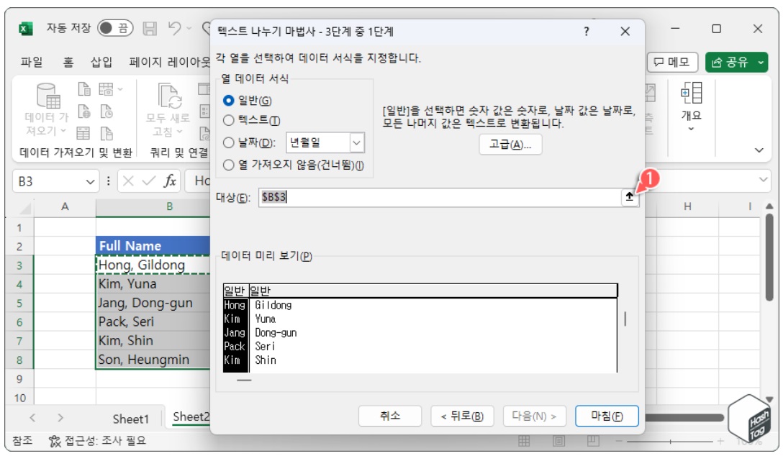Viewport: 783px width, 456px height.
Task: Expand the formula bar chevron
Action: pyautogui.click(x=763, y=180)
